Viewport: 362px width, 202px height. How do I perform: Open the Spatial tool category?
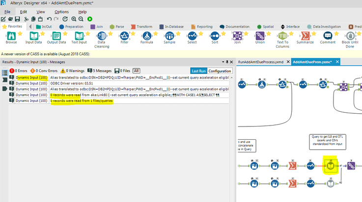[265, 26]
